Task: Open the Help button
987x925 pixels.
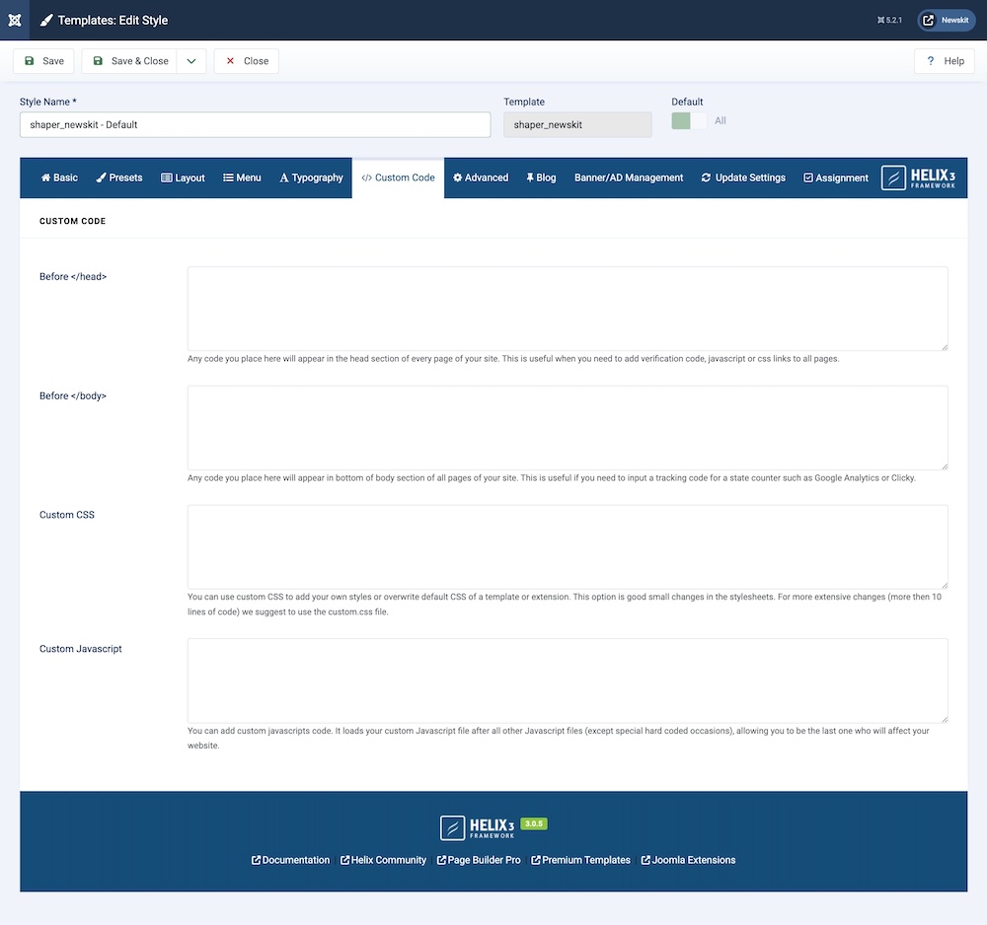Action: [x=945, y=61]
